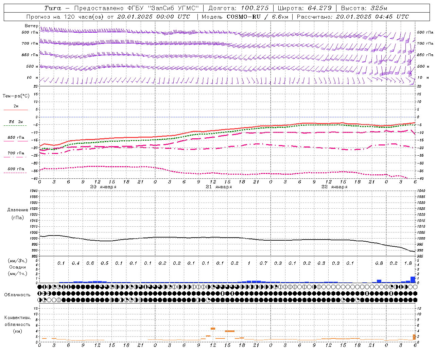Click the "21 января" date label
This screenshot has height=348, width=435.
point(219,187)
